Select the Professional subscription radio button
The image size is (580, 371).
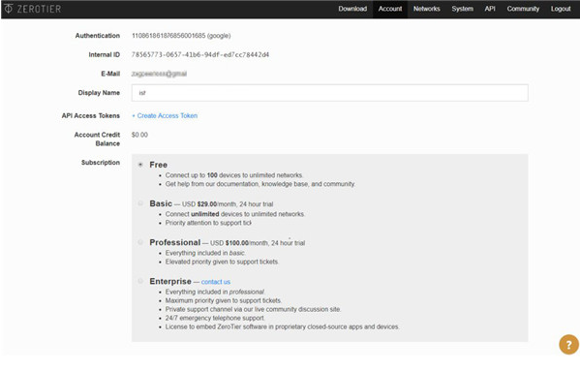140,242
